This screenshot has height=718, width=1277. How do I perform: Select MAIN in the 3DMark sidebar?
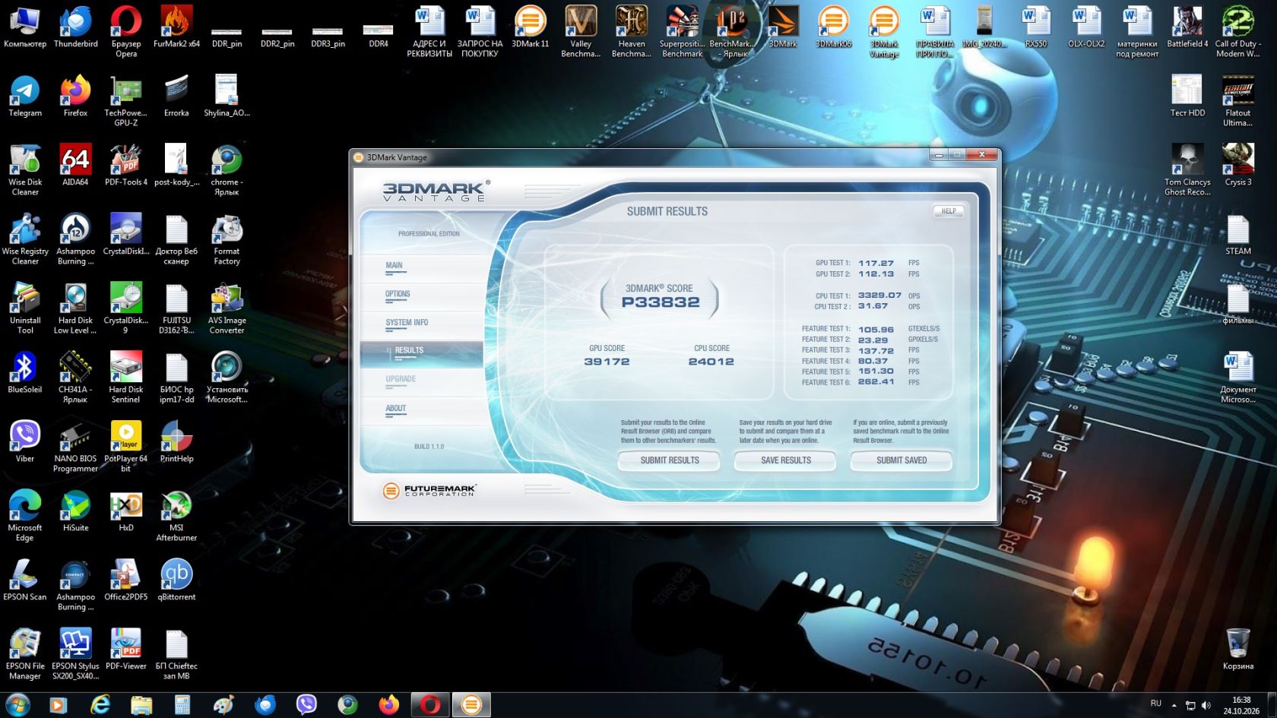[x=394, y=266]
